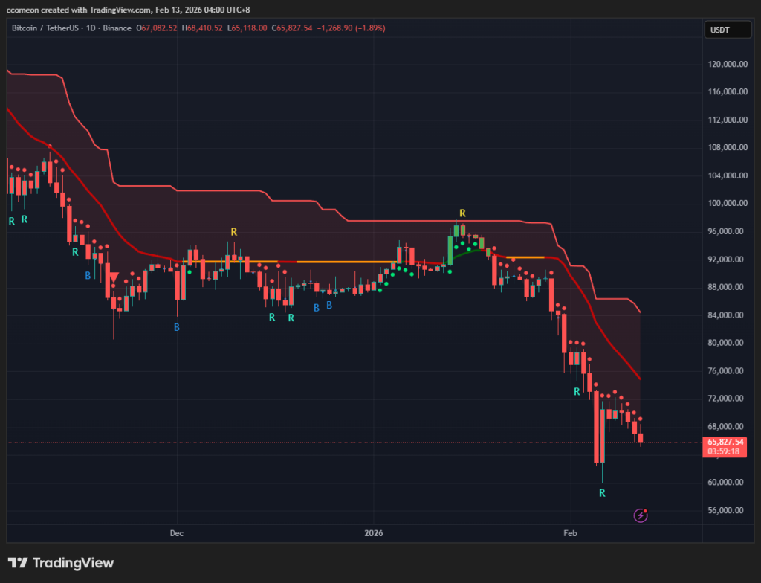Viewport: 761px width, 583px height.
Task: Click the Feb label on time axis
Action: coord(570,533)
